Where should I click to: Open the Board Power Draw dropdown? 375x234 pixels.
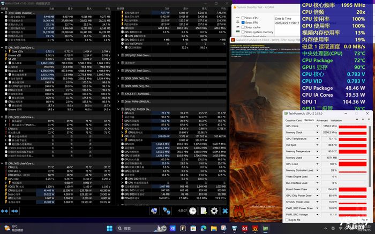[317, 190]
